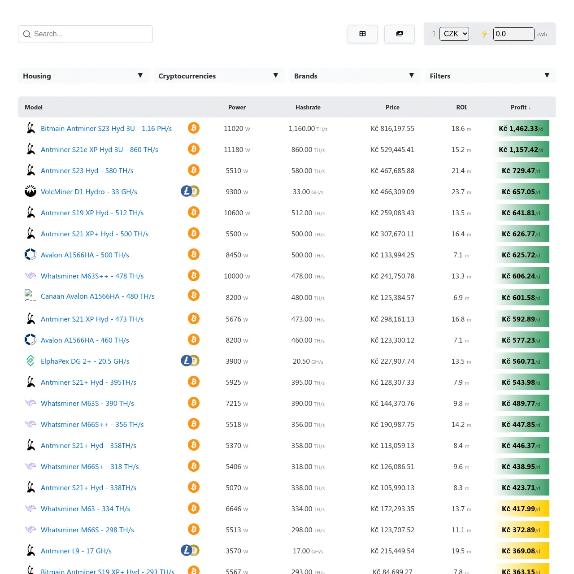Click Whatsminer logo beside Whatsminer M63S++
Image resolution: width=574 pixels, height=574 pixels.
pyautogui.click(x=30, y=276)
